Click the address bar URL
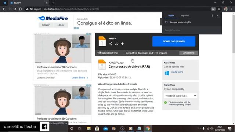Image resolution: width=235 pixels, height=132 pixels. click(x=72, y=9)
